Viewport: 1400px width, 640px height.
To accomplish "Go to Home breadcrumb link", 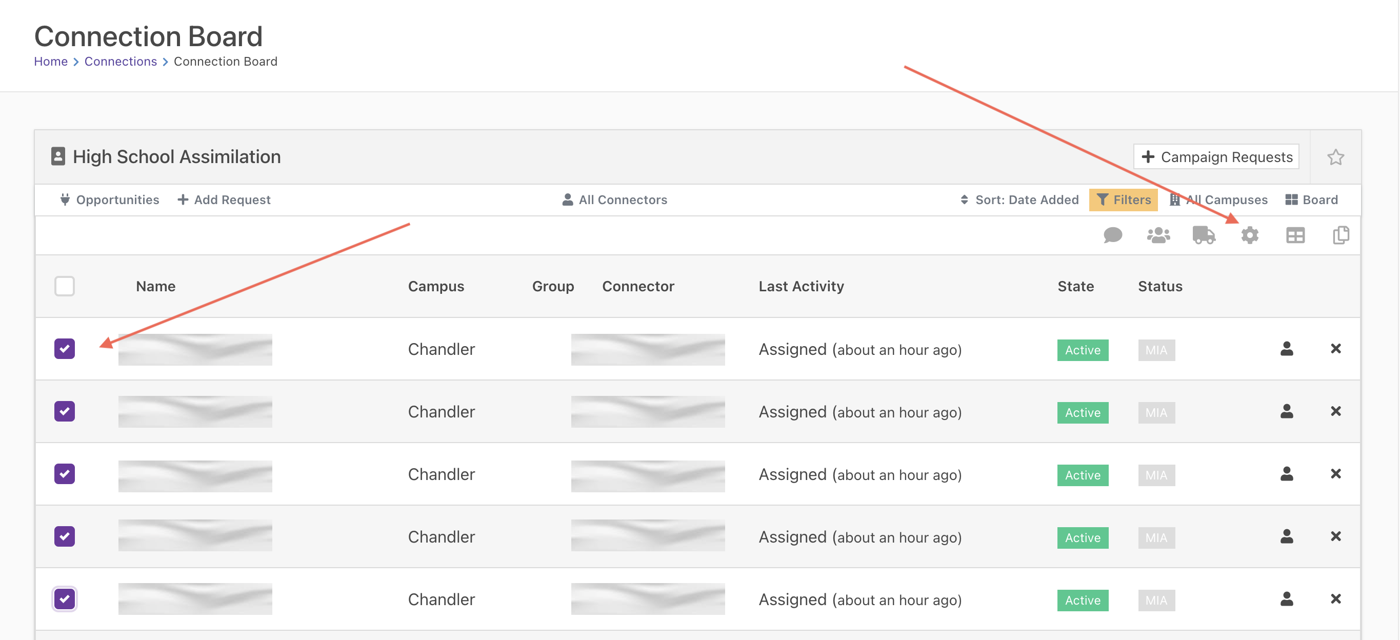I will point(51,62).
